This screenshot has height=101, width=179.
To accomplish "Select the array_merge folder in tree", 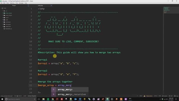I will click(x=9, y=13).
